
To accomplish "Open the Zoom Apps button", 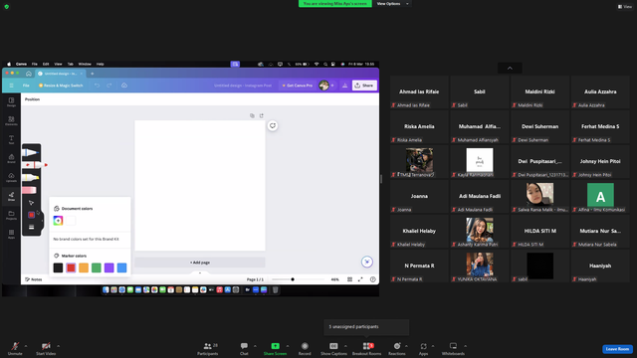I will [x=423, y=349].
